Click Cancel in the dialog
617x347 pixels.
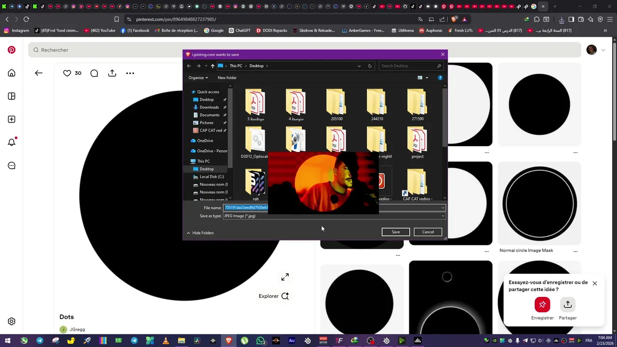click(428, 232)
